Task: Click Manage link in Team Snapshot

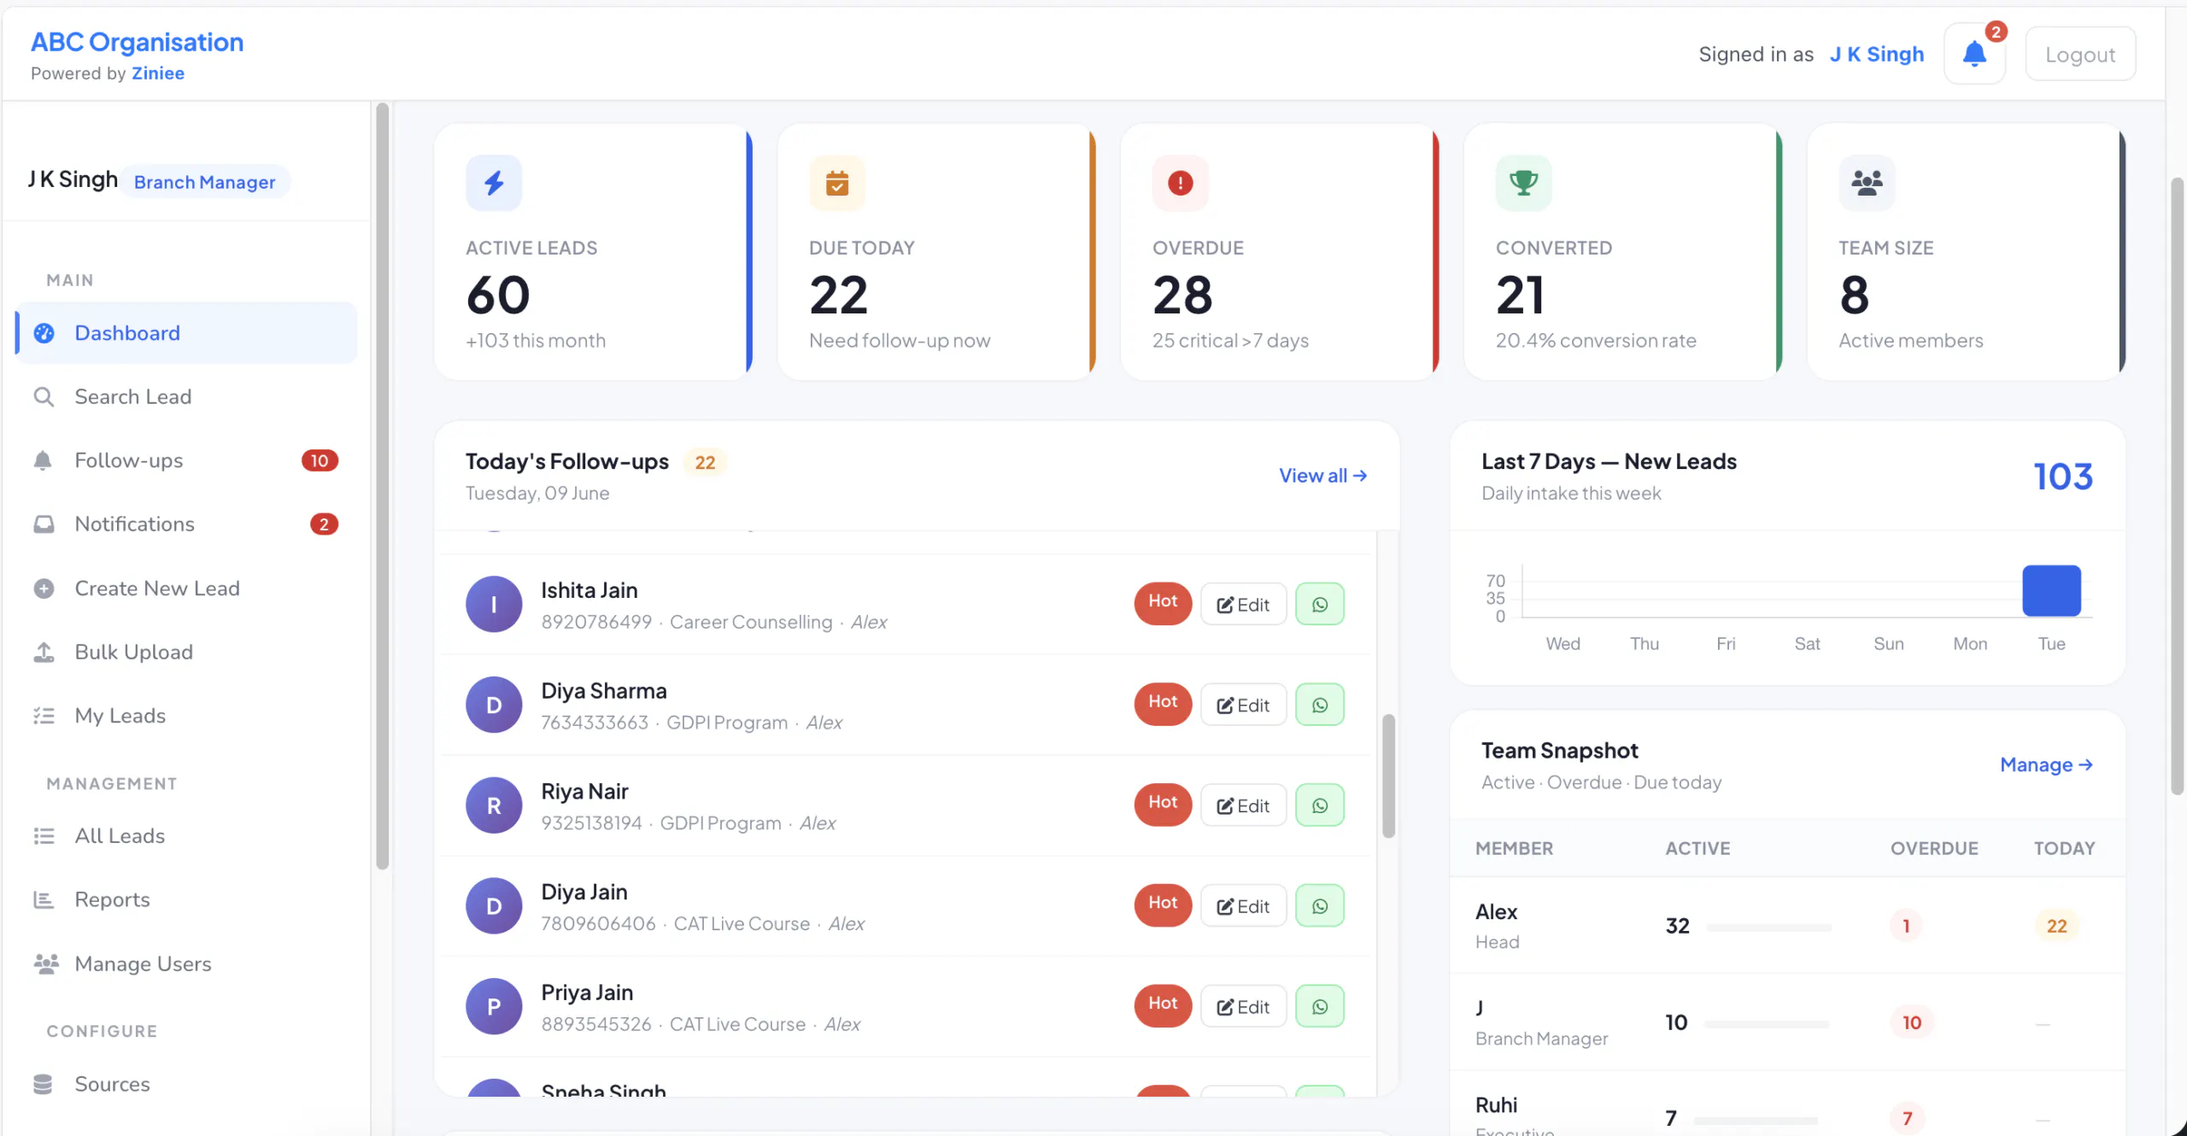Action: [2046, 764]
